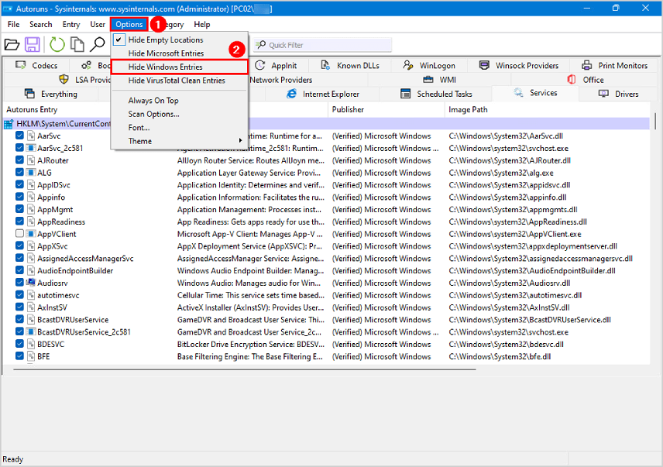The image size is (663, 467).
Task: Click the Audiosrv service icon
Action: click(30, 283)
